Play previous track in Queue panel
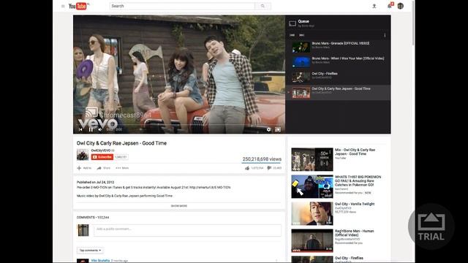This screenshot has height=263, width=468. (x=292, y=35)
